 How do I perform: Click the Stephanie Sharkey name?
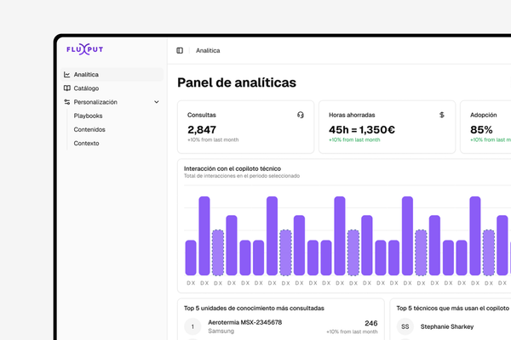coord(447,326)
